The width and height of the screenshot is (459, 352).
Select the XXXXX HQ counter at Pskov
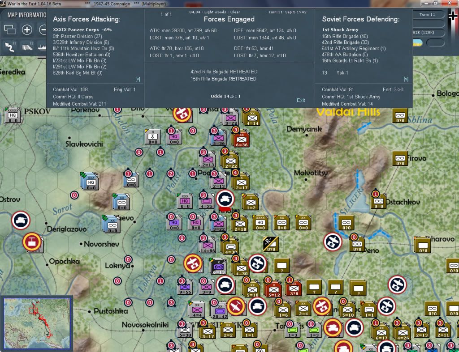[x=13, y=115]
